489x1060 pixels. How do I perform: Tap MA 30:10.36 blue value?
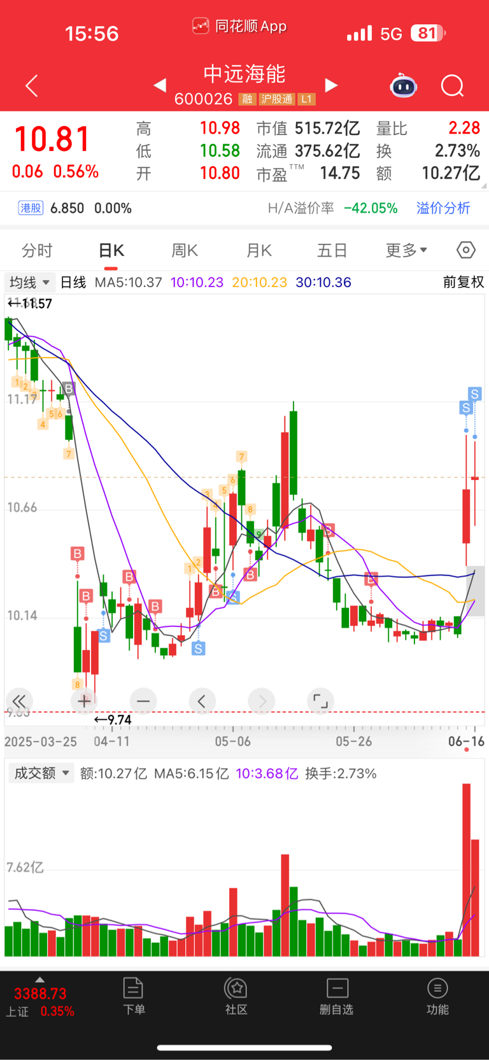(x=323, y=282)
